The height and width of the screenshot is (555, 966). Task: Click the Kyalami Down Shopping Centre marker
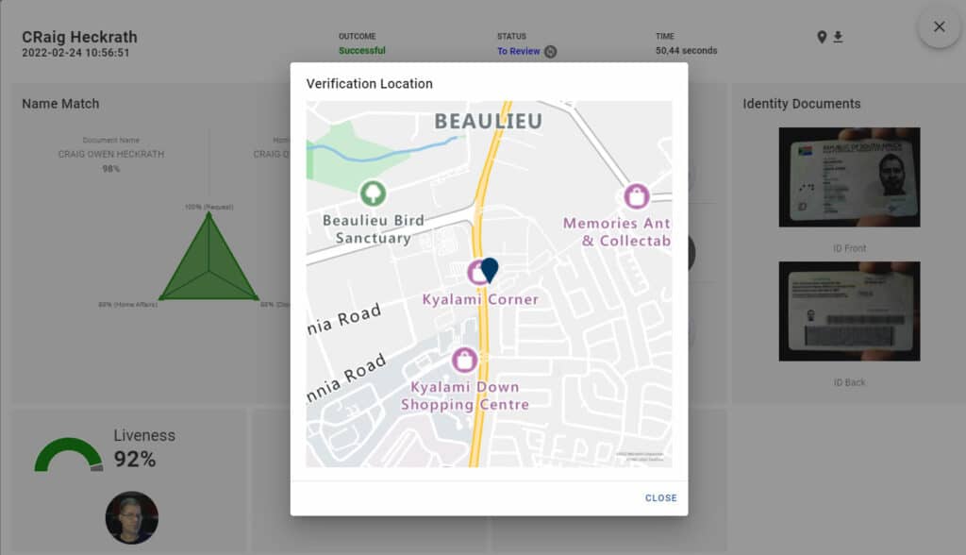[x=464, y=360]
